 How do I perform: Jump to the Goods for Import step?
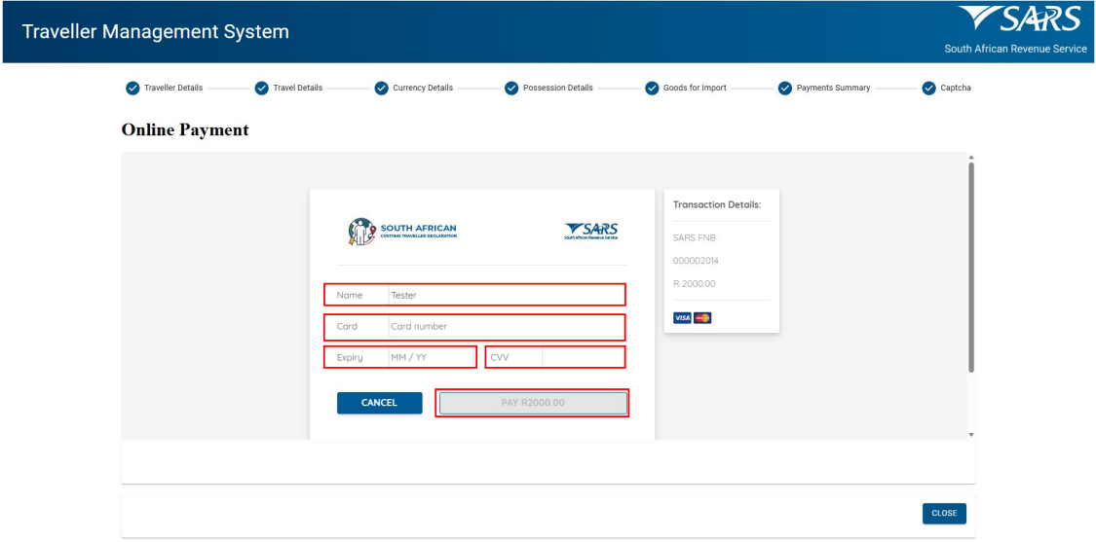[695, 88]
